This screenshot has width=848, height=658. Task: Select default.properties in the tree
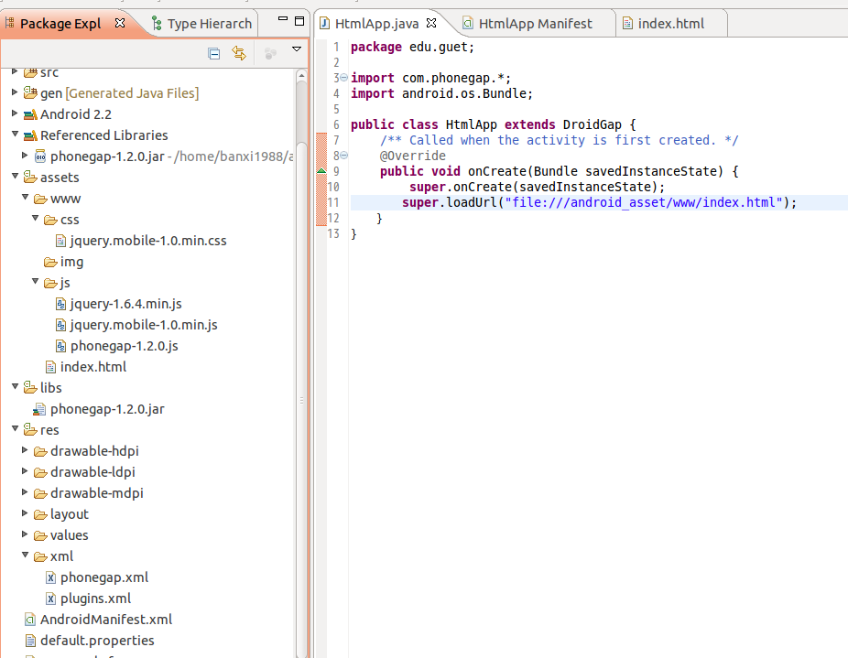pyautogui.click(x=97, y=641)
